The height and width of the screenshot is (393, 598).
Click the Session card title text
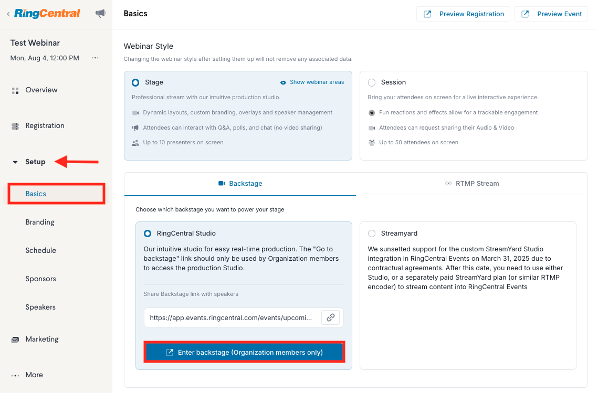(x=393, y=82)
